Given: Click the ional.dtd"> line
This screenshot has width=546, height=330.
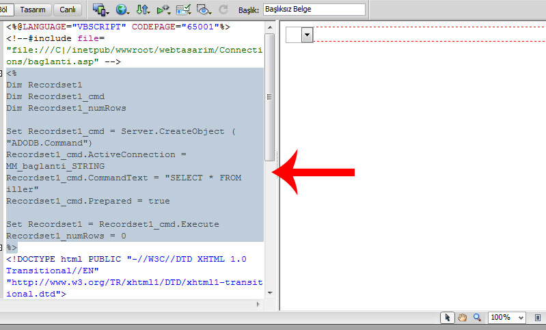Looking at the screenshot, I should click(x=36, y=294).
